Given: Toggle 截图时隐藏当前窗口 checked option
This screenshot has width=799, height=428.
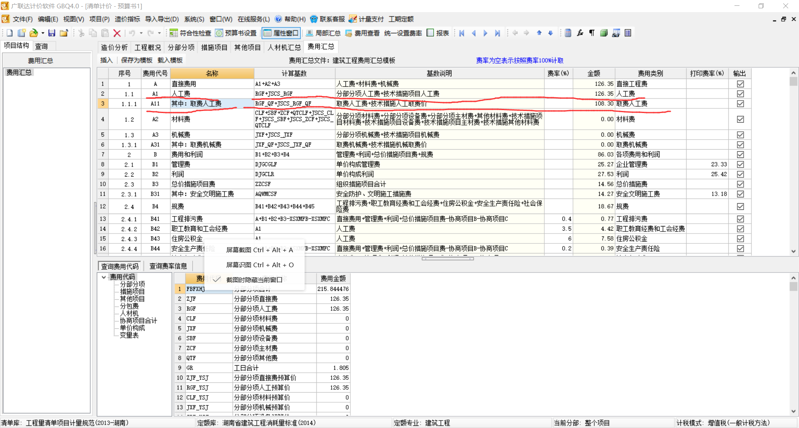Looking at the screenshot, I should click(x=254, y=280).
